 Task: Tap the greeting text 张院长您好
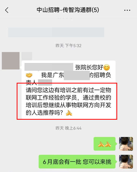89,67
